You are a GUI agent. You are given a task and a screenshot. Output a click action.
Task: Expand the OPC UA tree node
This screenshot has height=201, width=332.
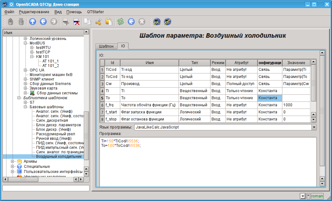pos(26,70)
